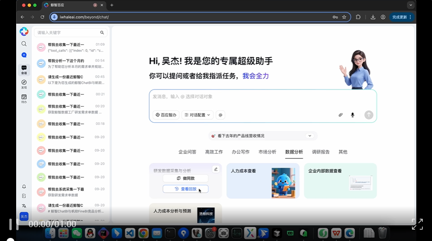
Task: Open the 吴杰 user avatar
Action: tap(24, 217)
